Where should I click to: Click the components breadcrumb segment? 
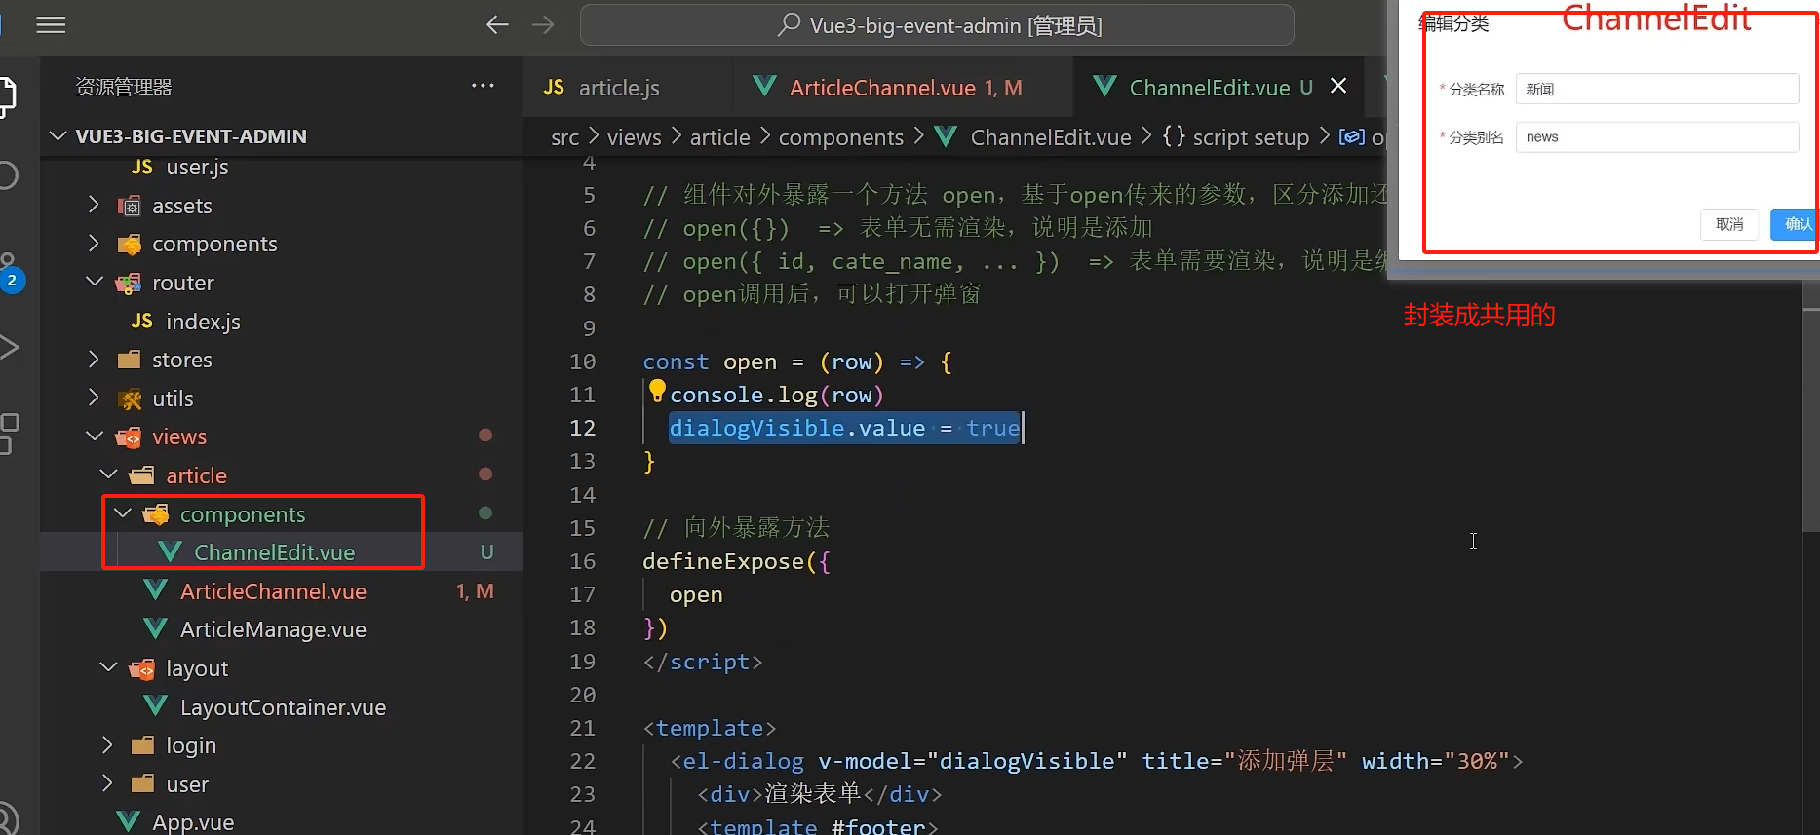pos(840,137)
